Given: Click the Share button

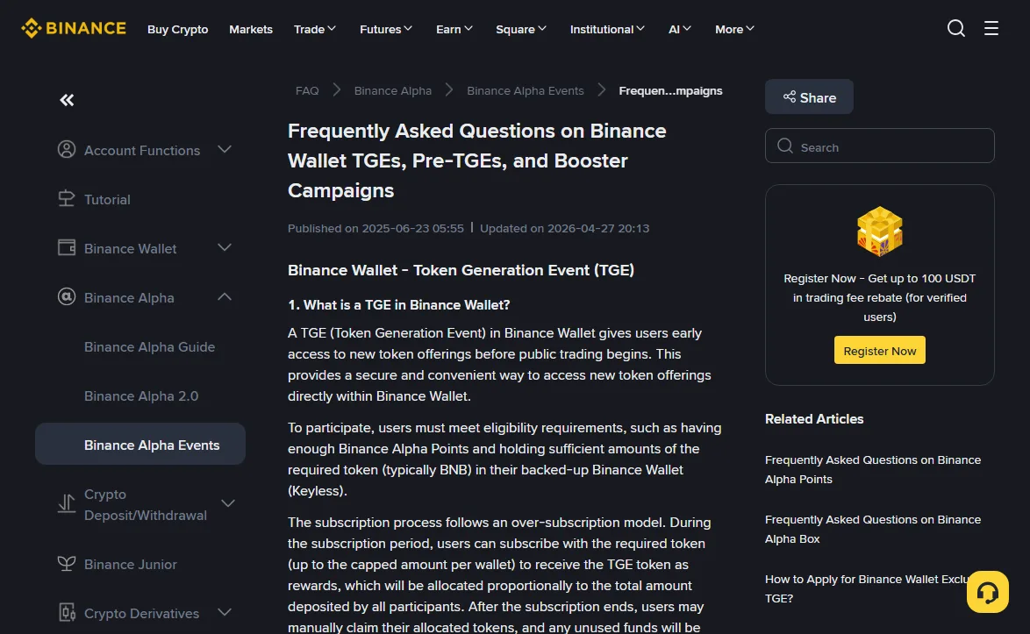Looking at the screenshot, I should [809, 97].
